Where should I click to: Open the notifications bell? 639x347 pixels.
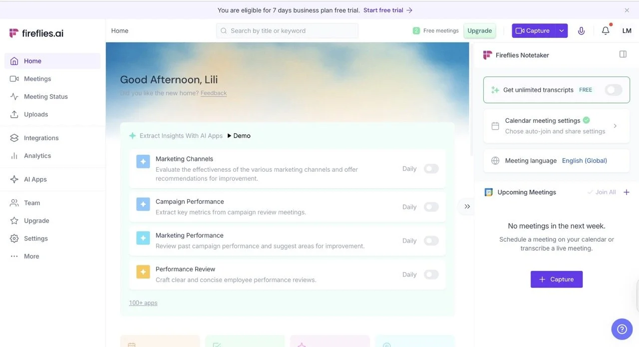[606, 30]
